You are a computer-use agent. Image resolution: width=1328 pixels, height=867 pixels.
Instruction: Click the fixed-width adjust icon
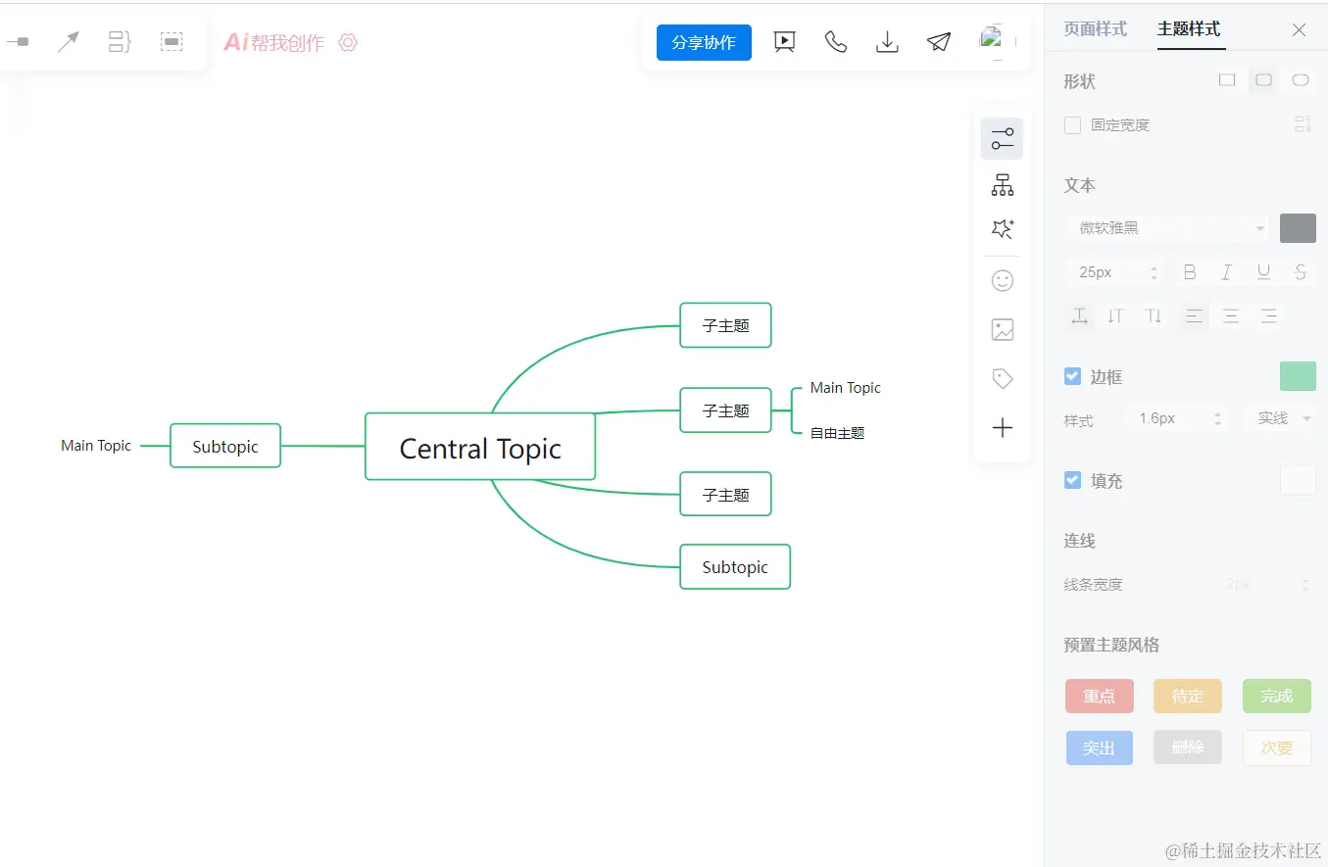point(1303,124)
